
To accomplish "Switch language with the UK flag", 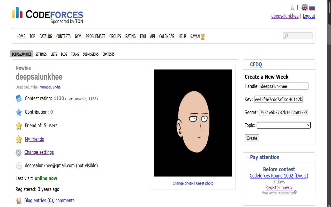I will click(305, 8).
